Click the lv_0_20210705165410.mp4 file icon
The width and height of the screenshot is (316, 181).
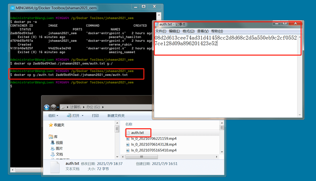tap(128, 150)
